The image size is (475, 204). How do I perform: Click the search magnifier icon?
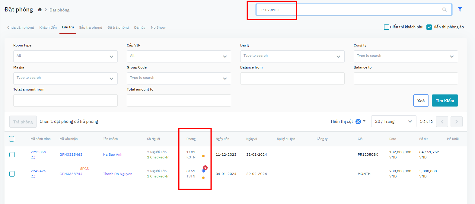[x=444, y=10]
